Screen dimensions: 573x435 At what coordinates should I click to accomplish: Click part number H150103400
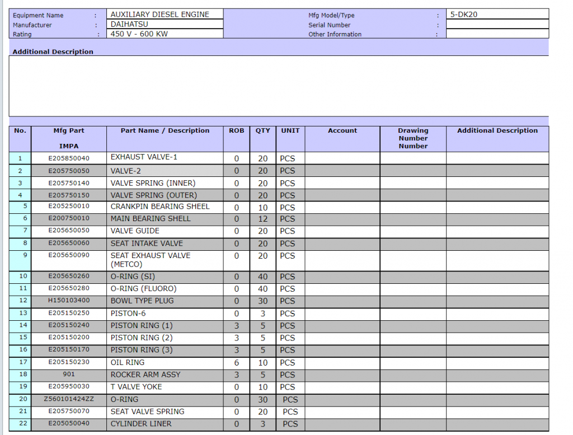(x=69, y=301)
